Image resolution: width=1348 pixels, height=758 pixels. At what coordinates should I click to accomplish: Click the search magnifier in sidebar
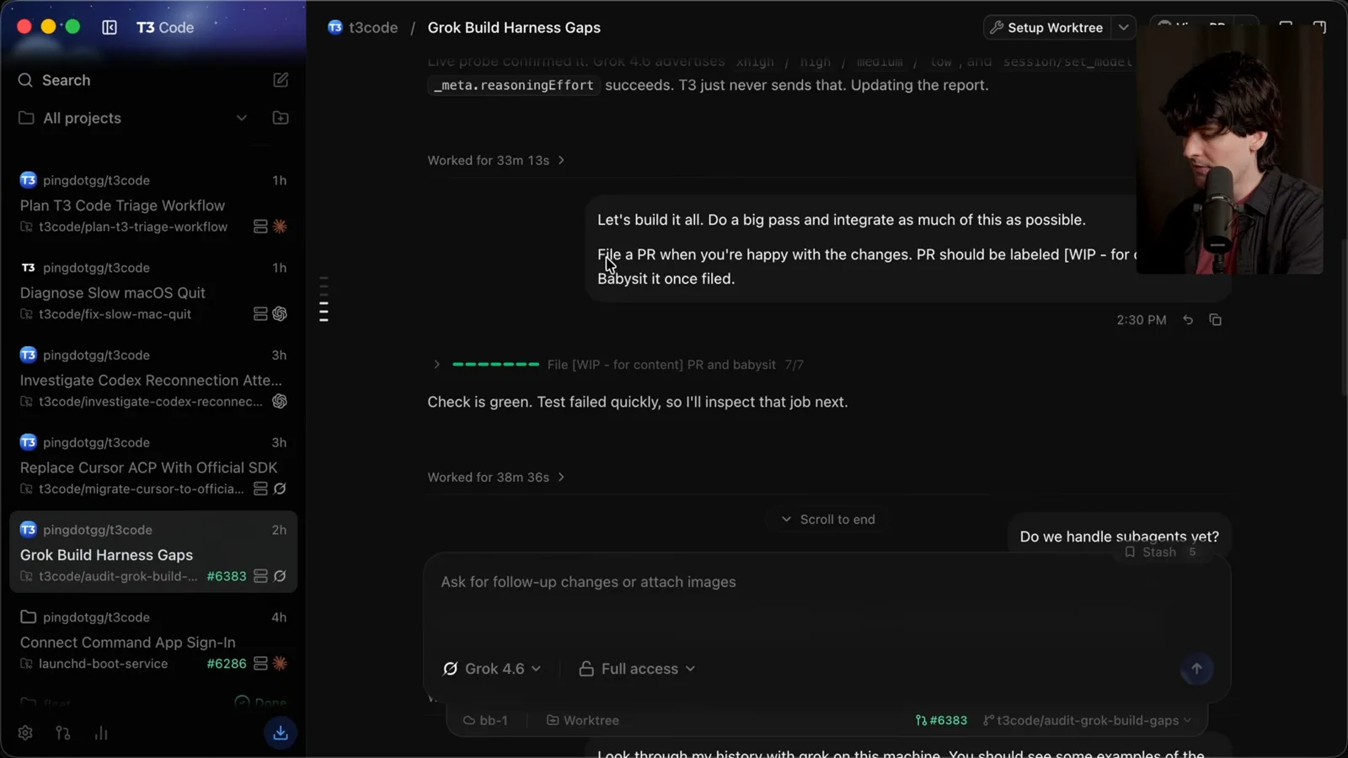point(25,80)
